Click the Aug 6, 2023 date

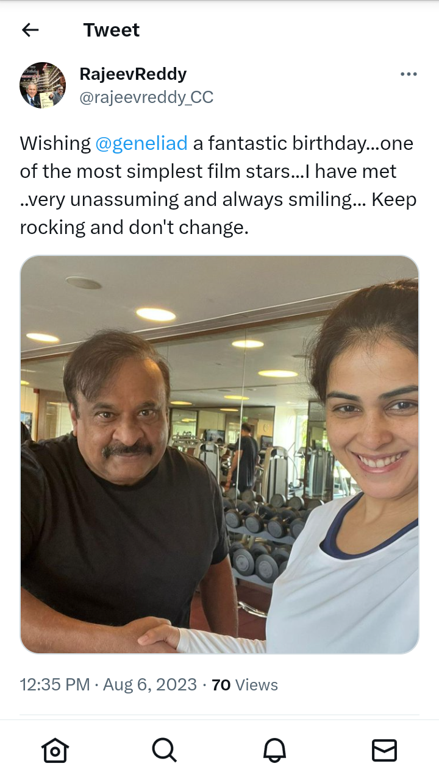[x=150, y=685]
